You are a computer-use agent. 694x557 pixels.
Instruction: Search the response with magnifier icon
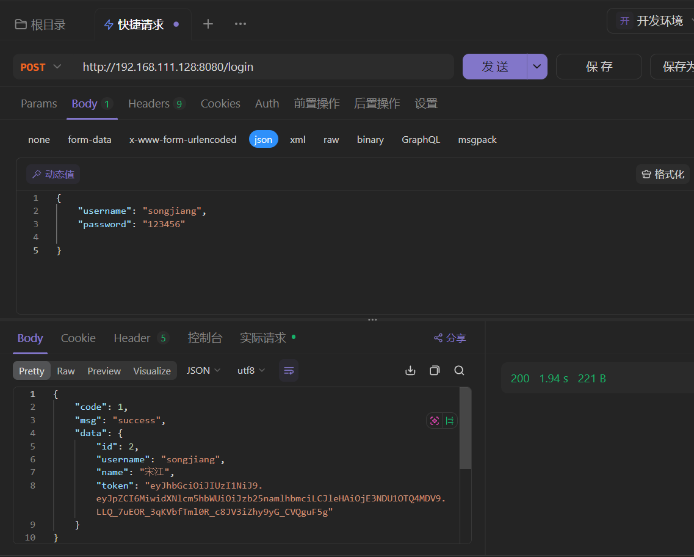(x=460, y=371)
